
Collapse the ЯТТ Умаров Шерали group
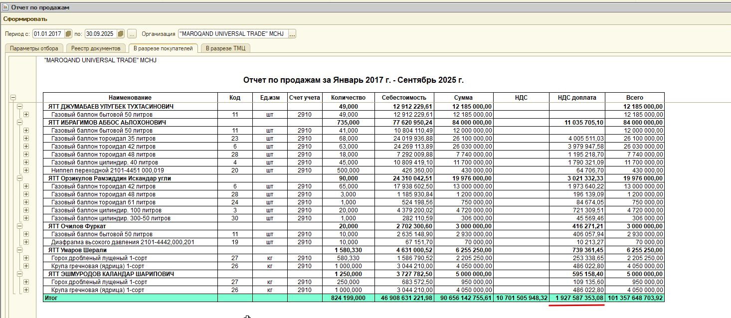(20, 250)
